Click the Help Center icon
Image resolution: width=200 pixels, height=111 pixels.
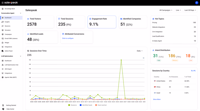pos(3,109)
